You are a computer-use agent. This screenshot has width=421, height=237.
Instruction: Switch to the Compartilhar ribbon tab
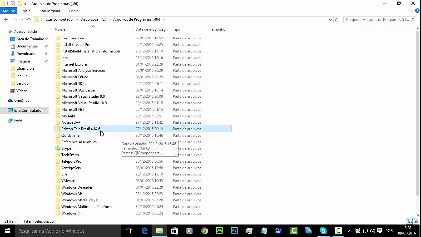click(50, 11)
